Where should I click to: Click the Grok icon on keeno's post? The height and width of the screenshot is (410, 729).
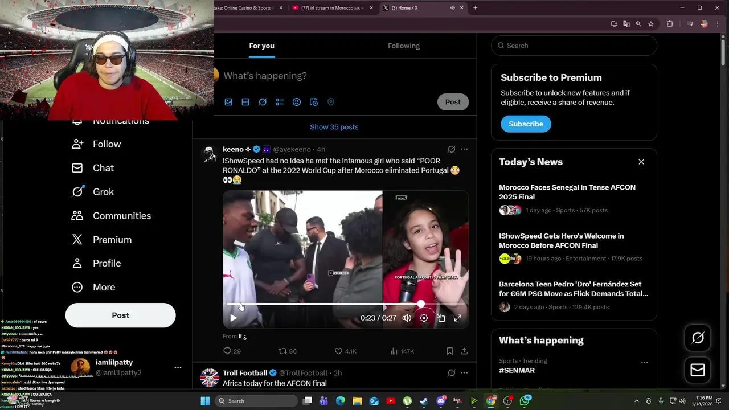point(452,149)
